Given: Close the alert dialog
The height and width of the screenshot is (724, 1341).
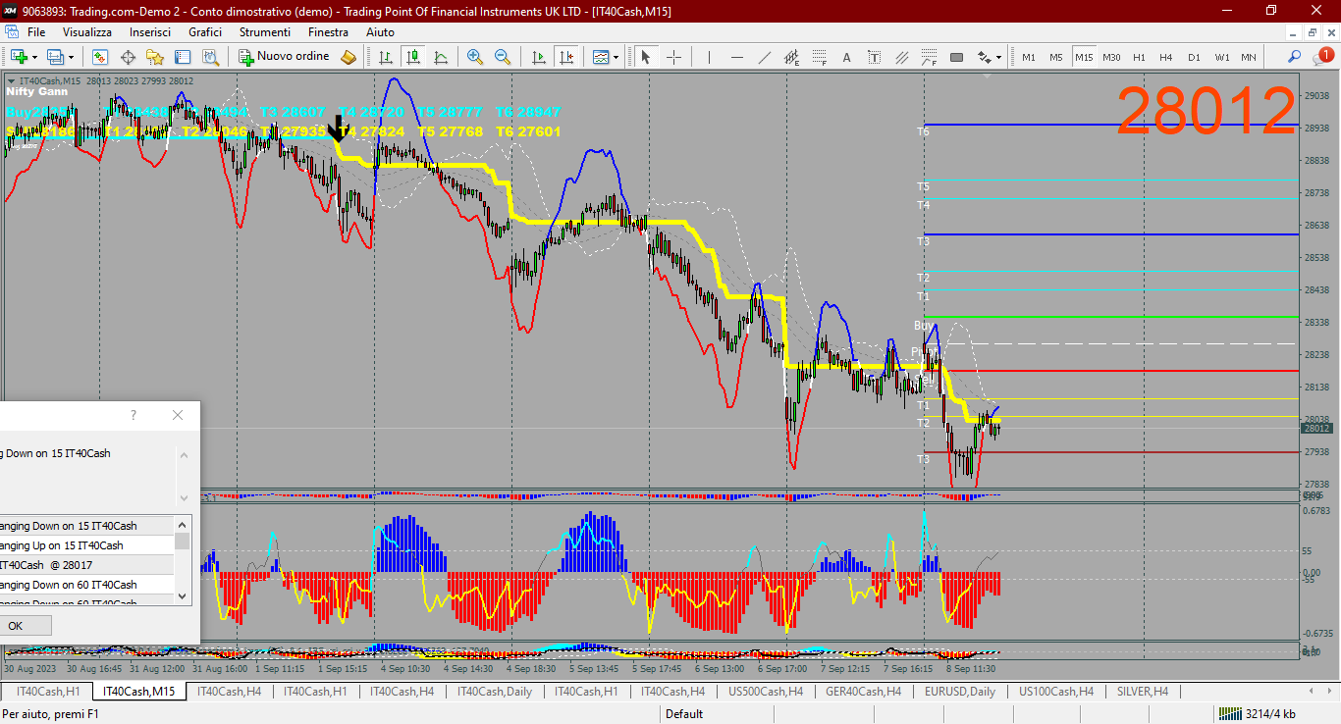Looking at the screenshot, I should point(178,415).
